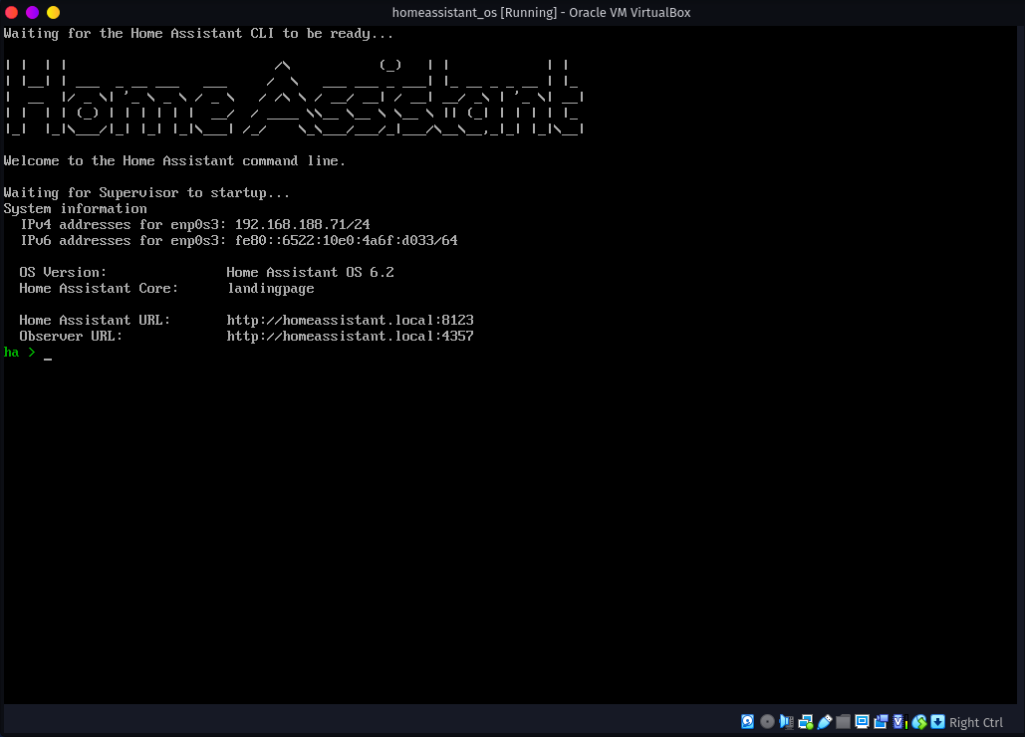The height and width of the screenshot is (737, 1025).
Task: Open the network adapters status icon
Action: pos(806,722)
